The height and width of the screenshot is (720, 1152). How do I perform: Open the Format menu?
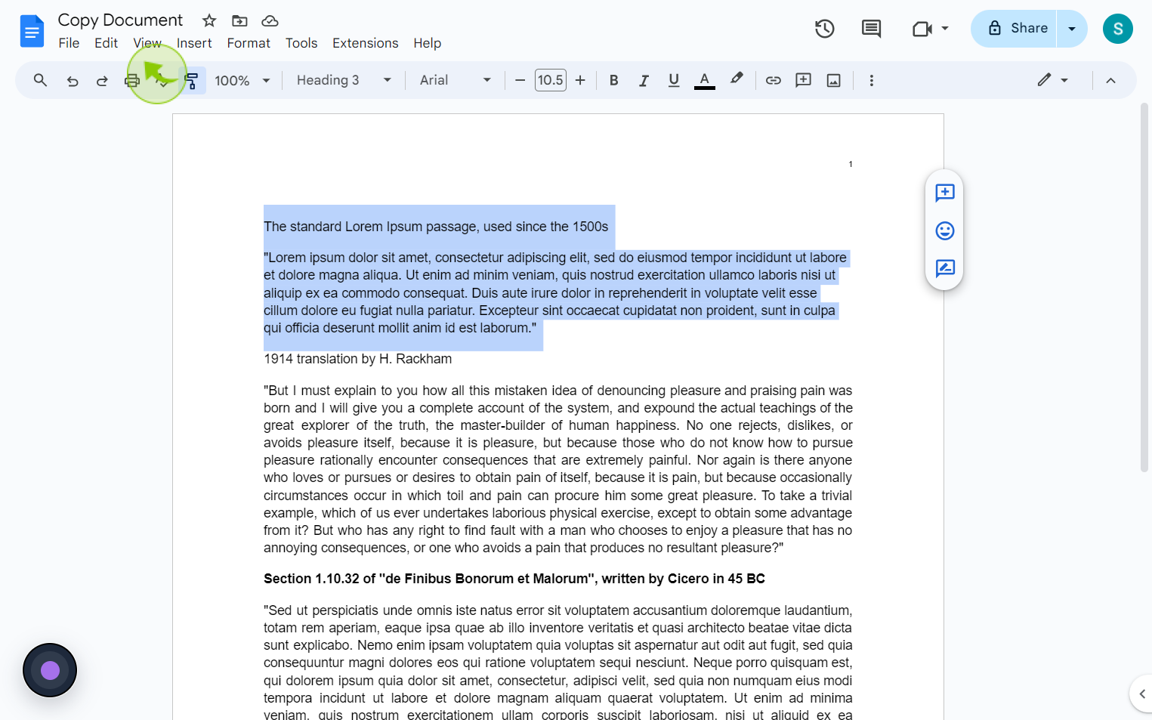pyautogui.click(x=249, y=43)
